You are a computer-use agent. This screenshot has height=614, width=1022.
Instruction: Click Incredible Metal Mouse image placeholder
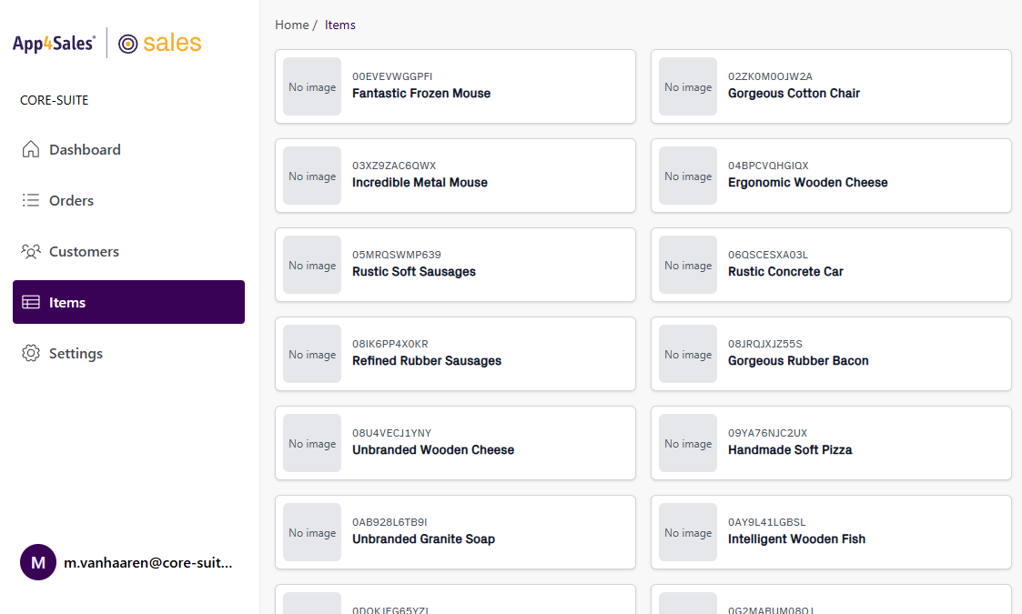coord(312,176)
